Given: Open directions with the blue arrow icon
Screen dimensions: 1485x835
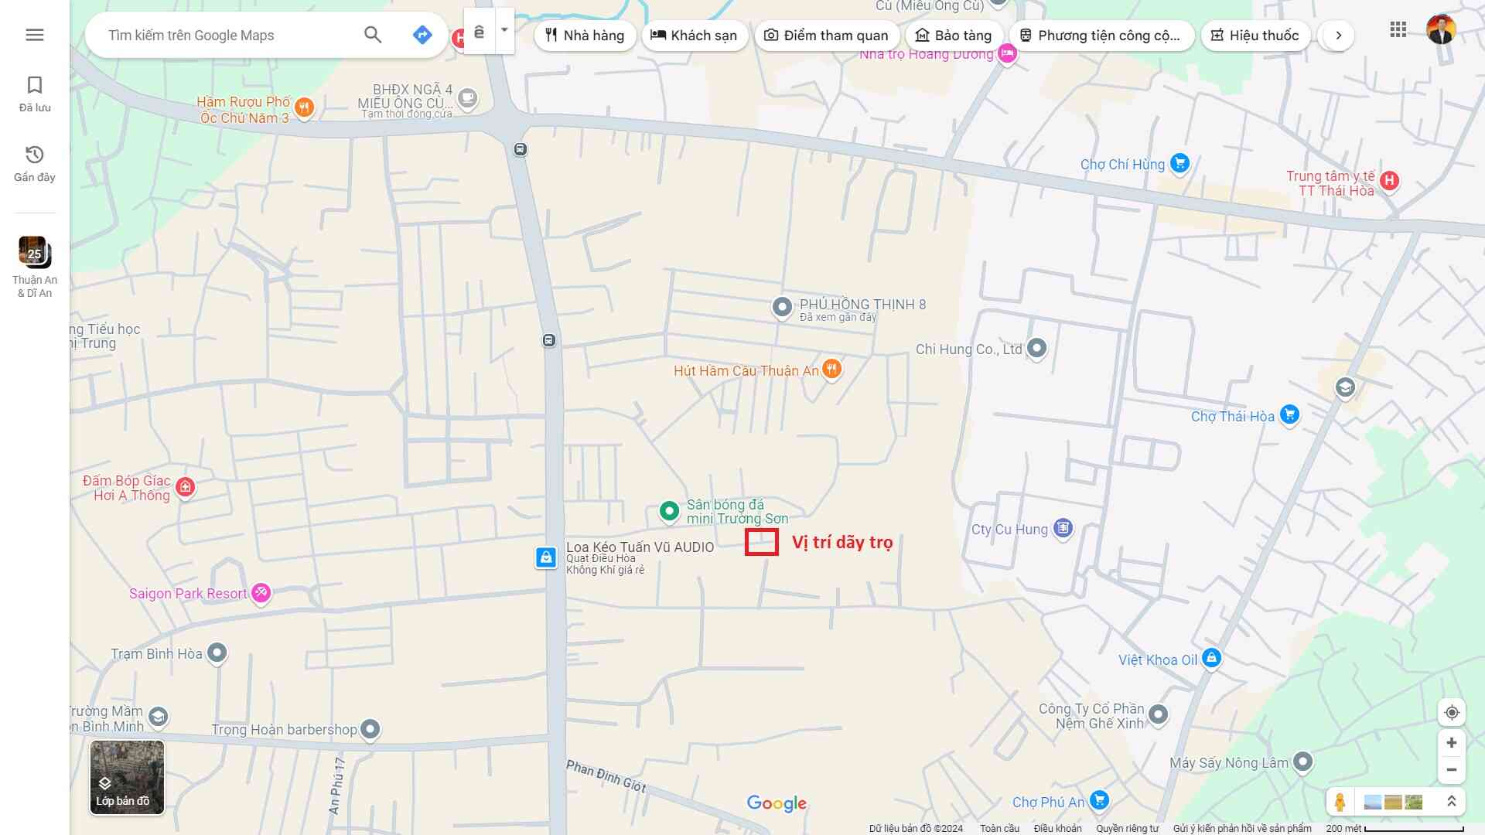Looking at the screenshot, I should click(422, 35).
